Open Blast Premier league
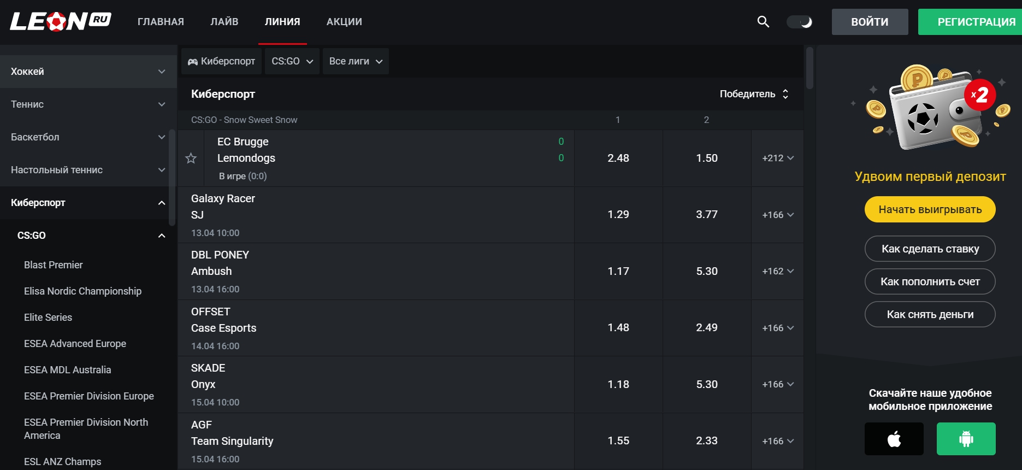 pos(54,265)
